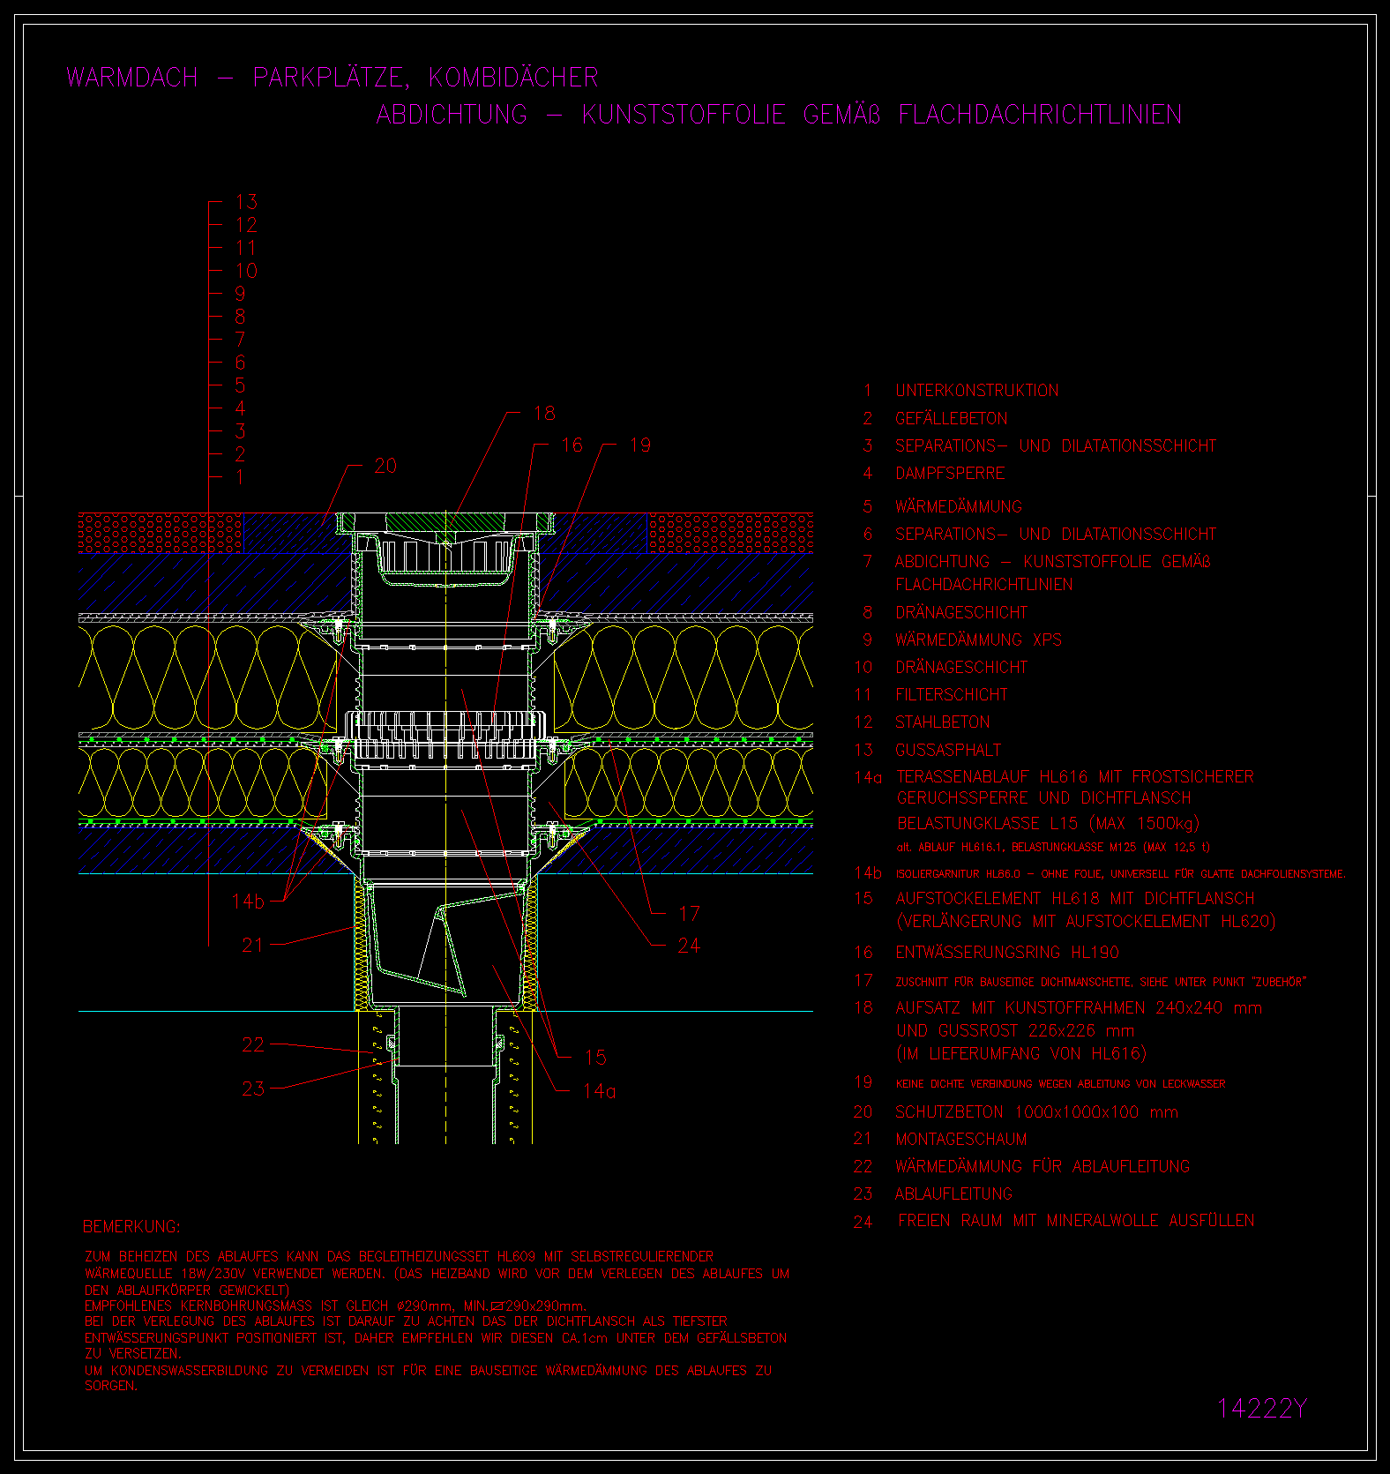Click the layer number 13 atop the vertical scale

click(x=246, y=202)
